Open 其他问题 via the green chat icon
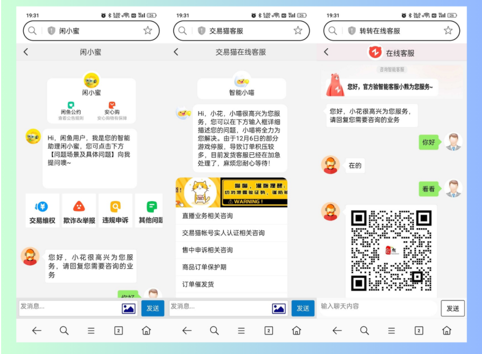482x354 pixels. pyautogui.click(x=151, y=207)
